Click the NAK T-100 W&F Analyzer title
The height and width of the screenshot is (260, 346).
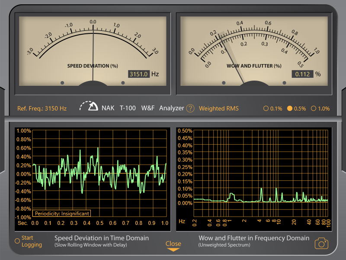[x=142, y=108]
